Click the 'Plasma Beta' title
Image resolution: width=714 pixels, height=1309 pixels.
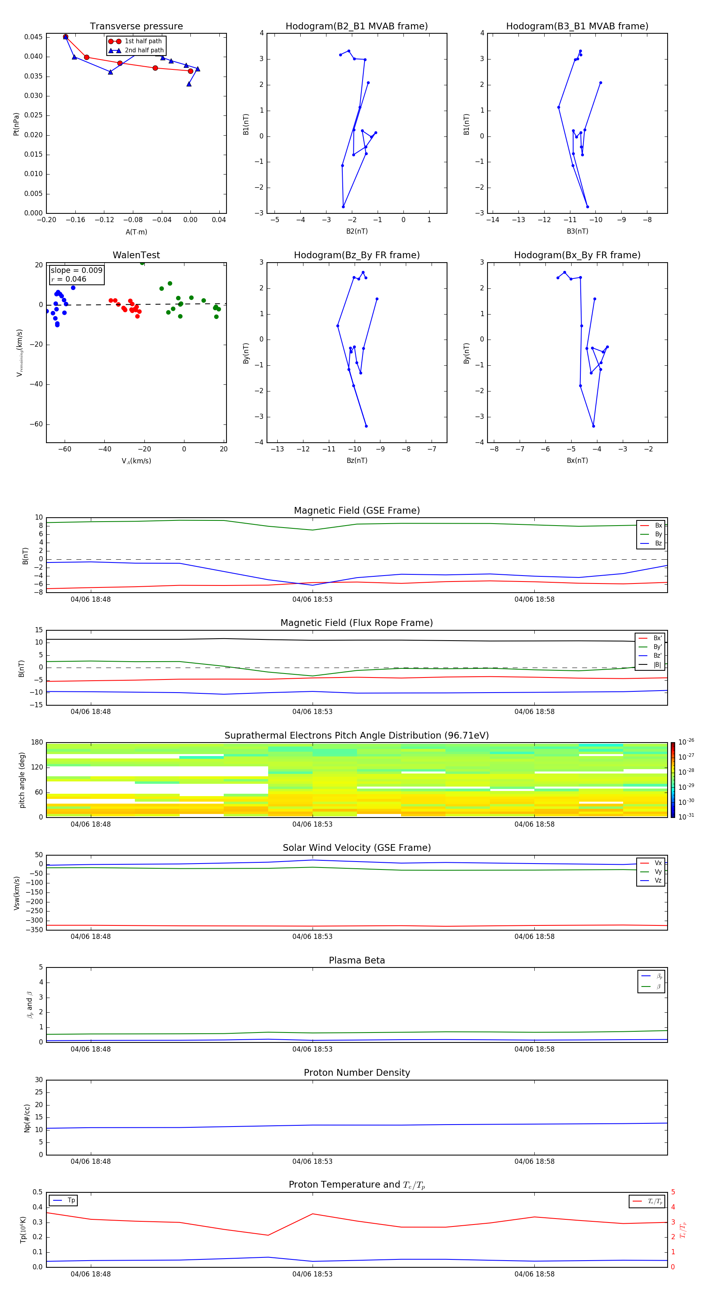pyautogui.click(x=357, y=960)
